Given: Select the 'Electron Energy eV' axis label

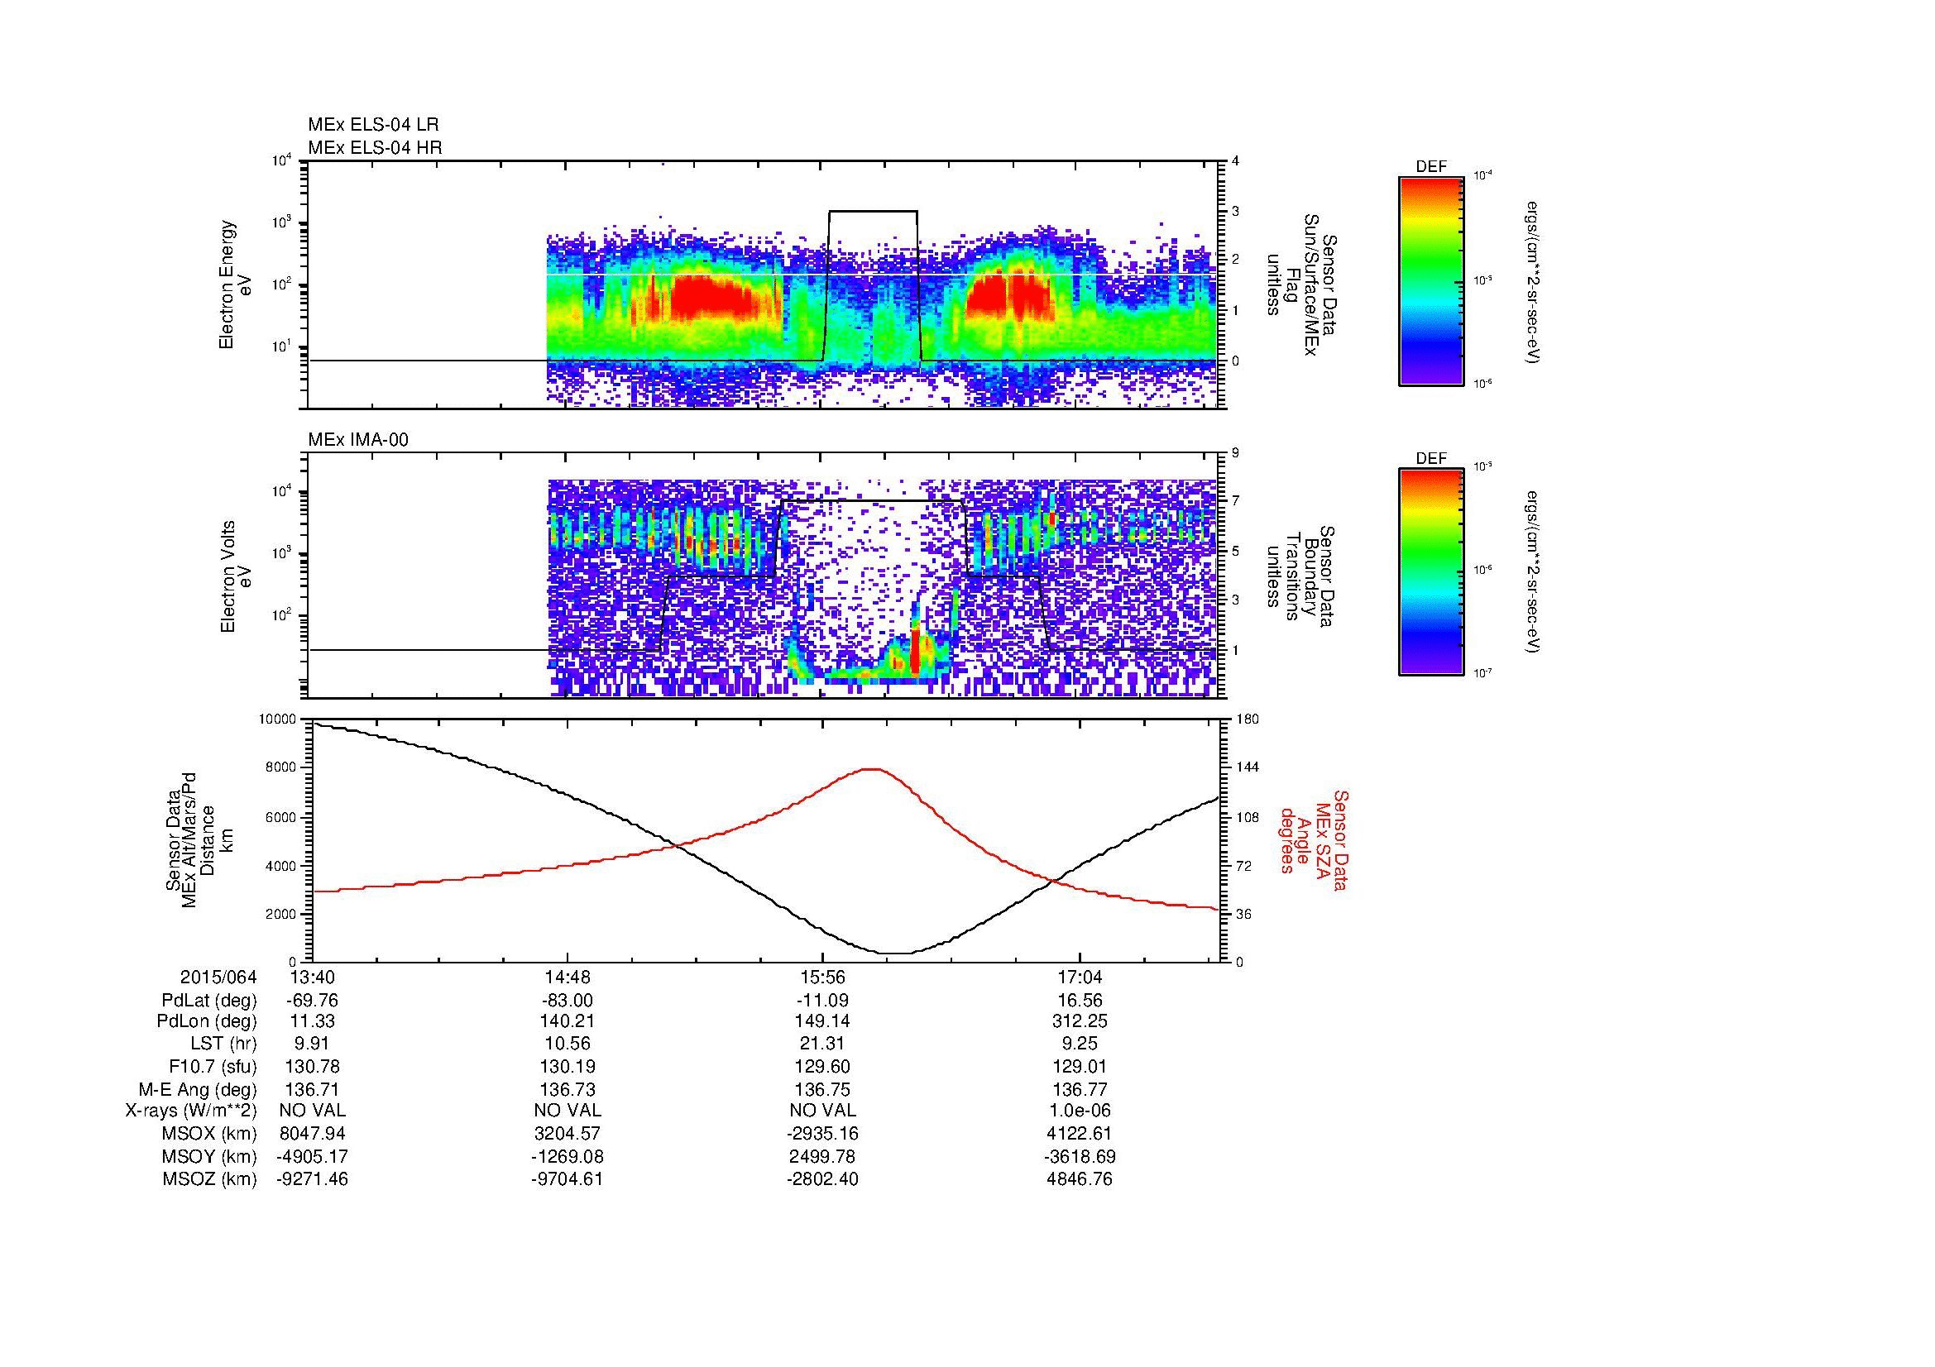Looking at the screenshot, I should [235, 284].
